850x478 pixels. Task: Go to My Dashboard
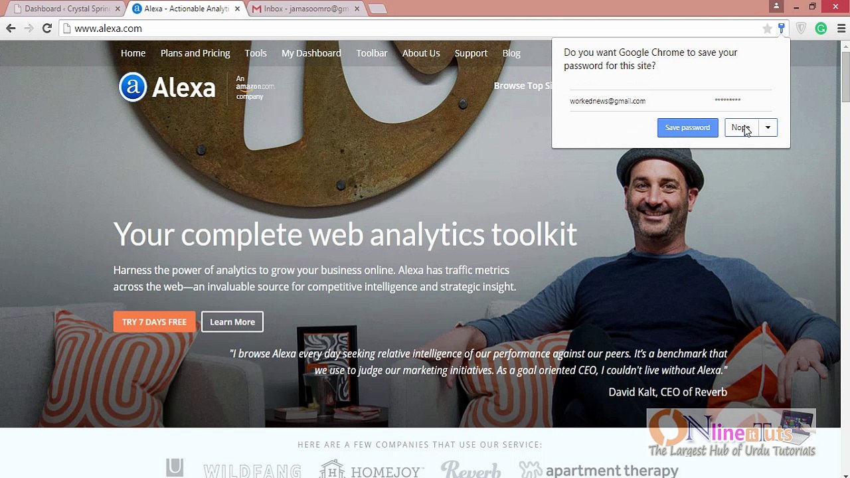click(311, 53)
